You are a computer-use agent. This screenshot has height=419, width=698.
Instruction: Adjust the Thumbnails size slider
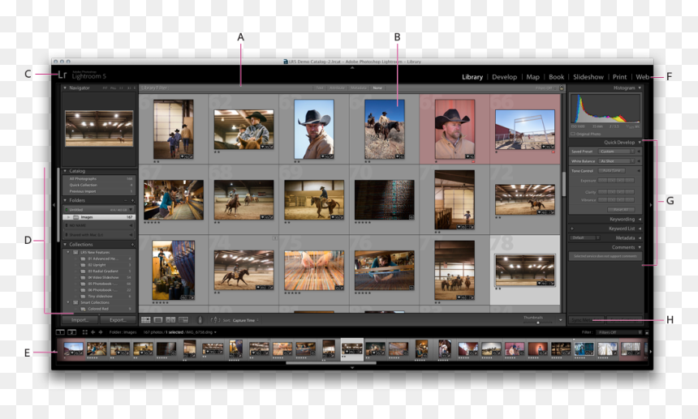(538, 323)
